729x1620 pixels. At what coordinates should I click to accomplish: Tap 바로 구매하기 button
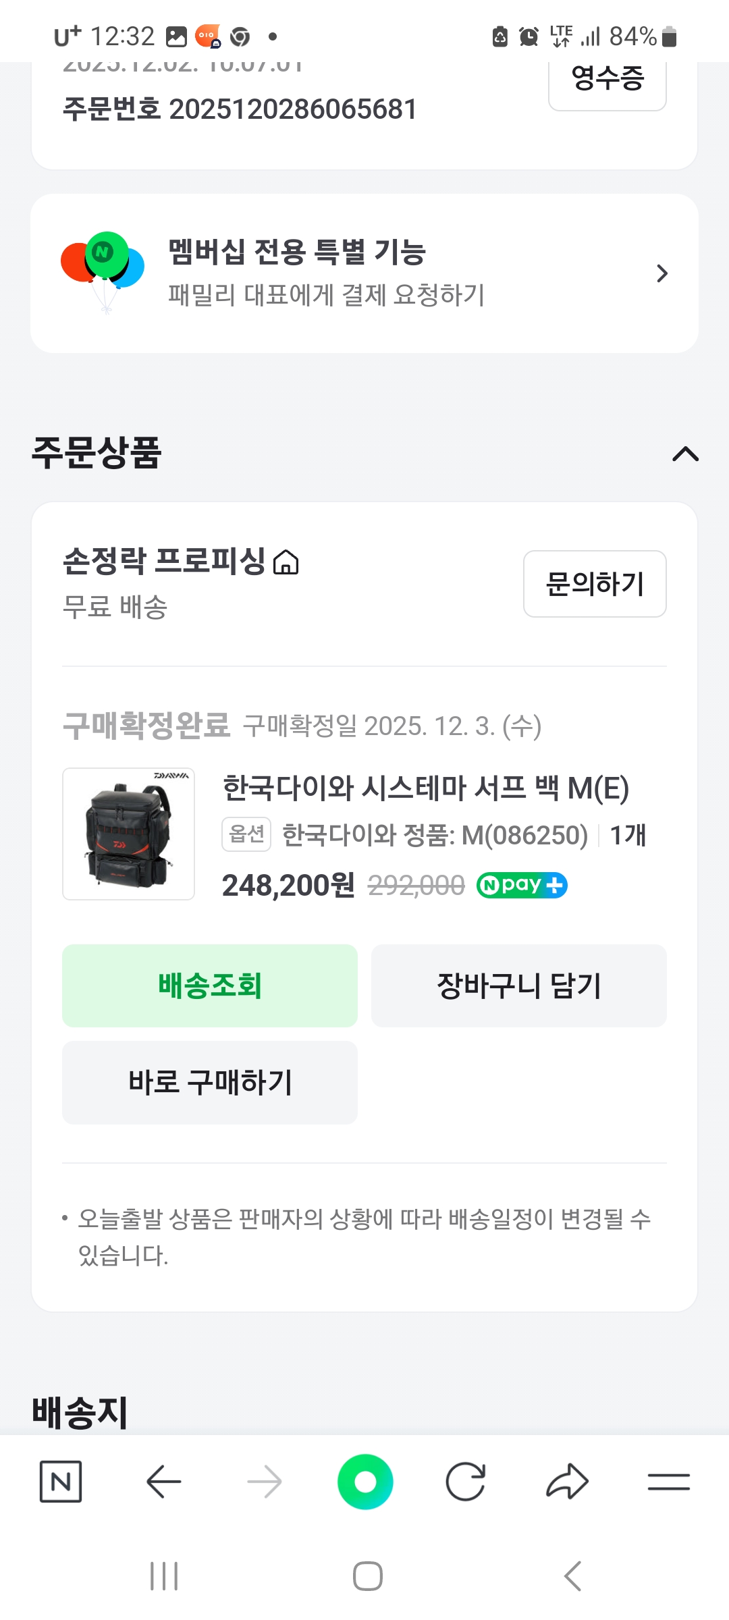click(210, 1082)
